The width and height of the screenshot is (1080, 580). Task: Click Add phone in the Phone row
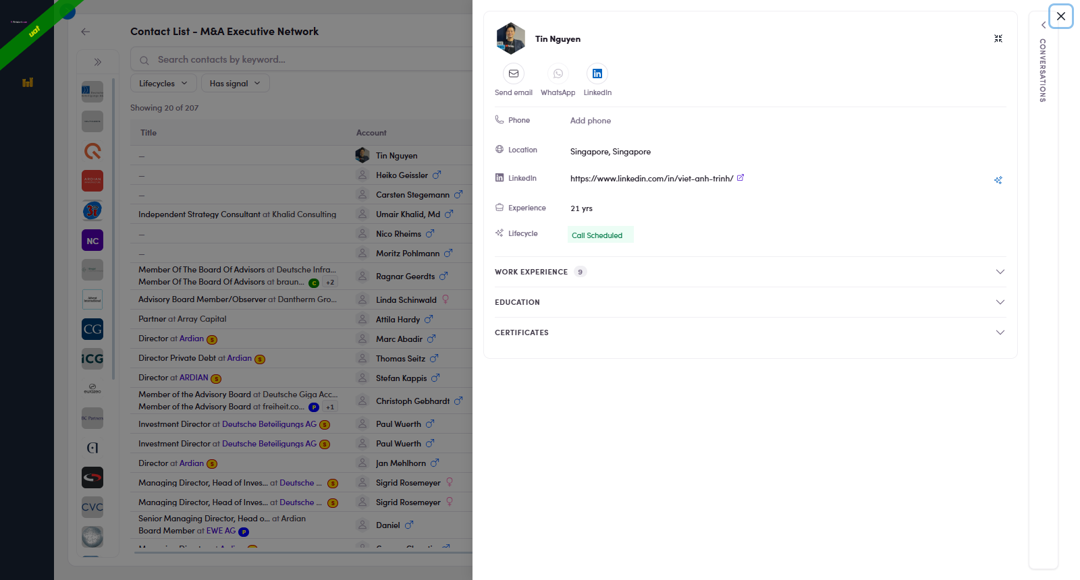(591, 121)
